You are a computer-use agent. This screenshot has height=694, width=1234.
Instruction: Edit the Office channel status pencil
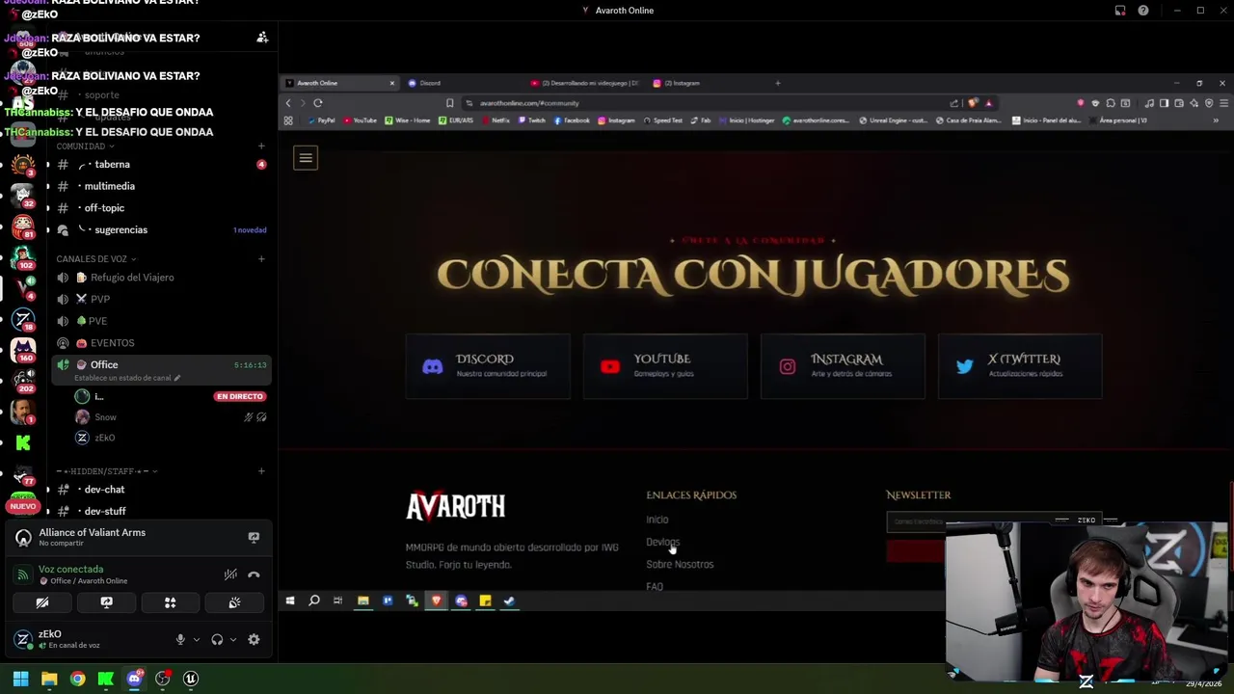point(176,378)
